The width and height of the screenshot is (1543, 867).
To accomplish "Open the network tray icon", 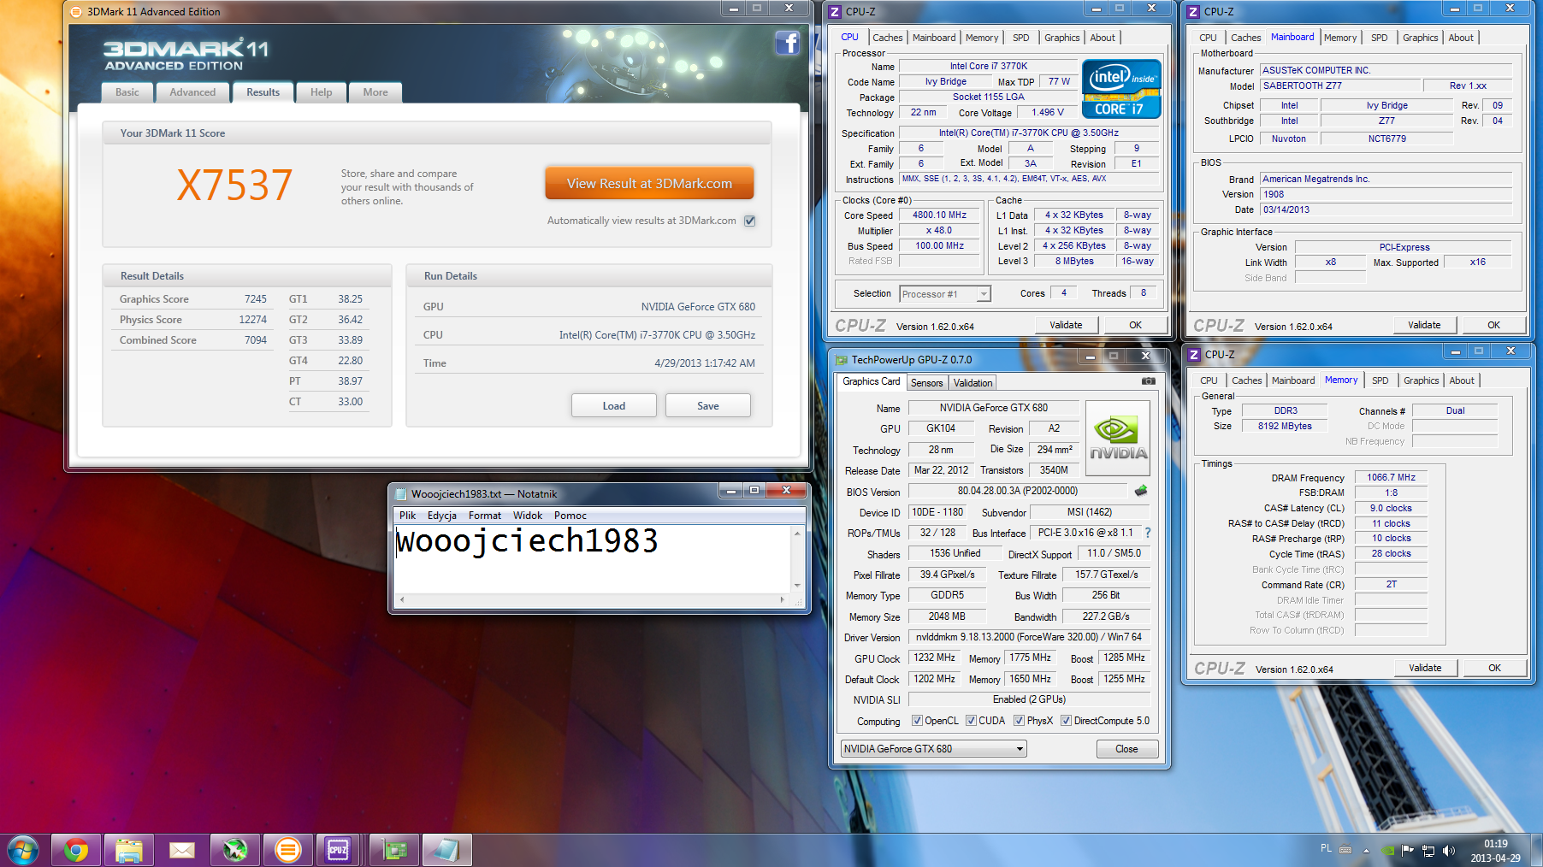I will pyautogui.click(x=1428, y=851).
